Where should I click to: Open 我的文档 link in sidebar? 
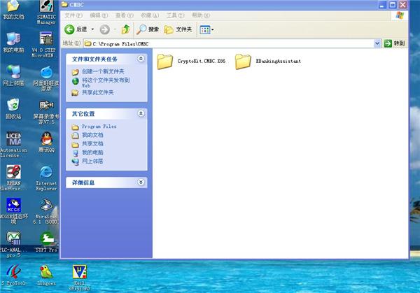(92, 135)
